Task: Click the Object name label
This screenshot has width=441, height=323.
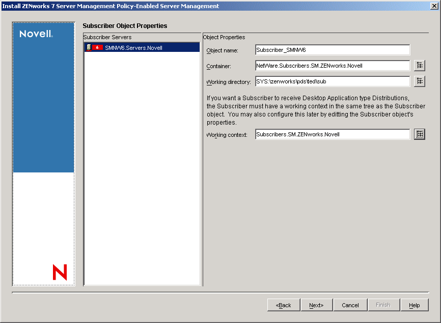Action: (222, 50)
